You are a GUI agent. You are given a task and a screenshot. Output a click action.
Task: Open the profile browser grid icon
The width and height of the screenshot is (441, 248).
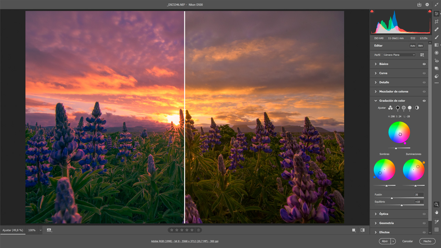coord(422,55)
